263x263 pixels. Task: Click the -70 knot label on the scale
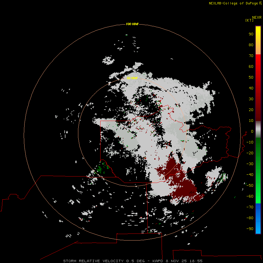[250, 207]
